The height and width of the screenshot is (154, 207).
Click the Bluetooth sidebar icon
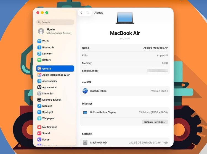coord(39,47)
